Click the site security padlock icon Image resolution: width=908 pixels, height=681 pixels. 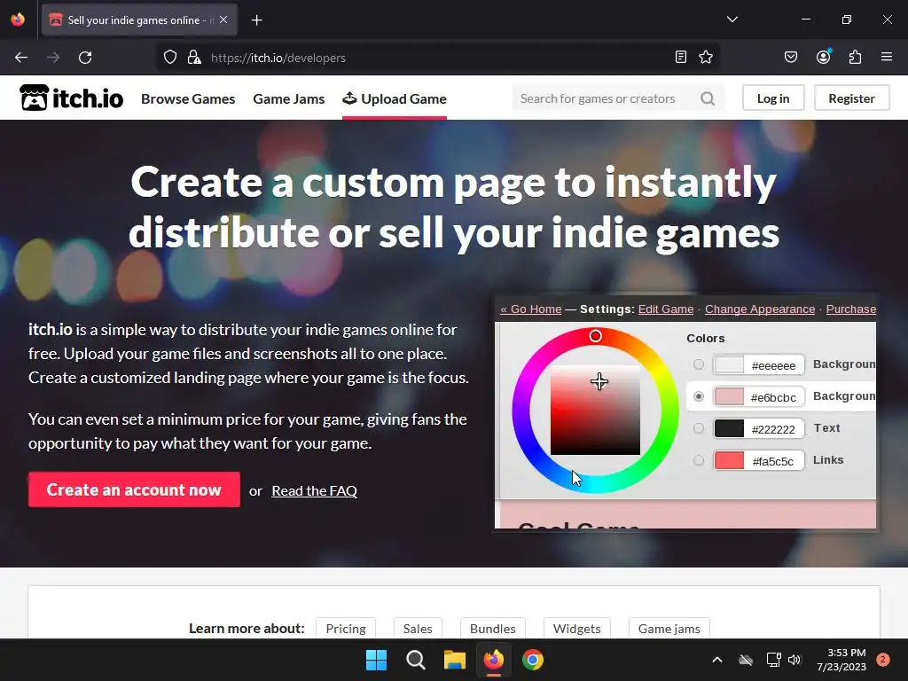pyautogui.click(x=194, y=58)
